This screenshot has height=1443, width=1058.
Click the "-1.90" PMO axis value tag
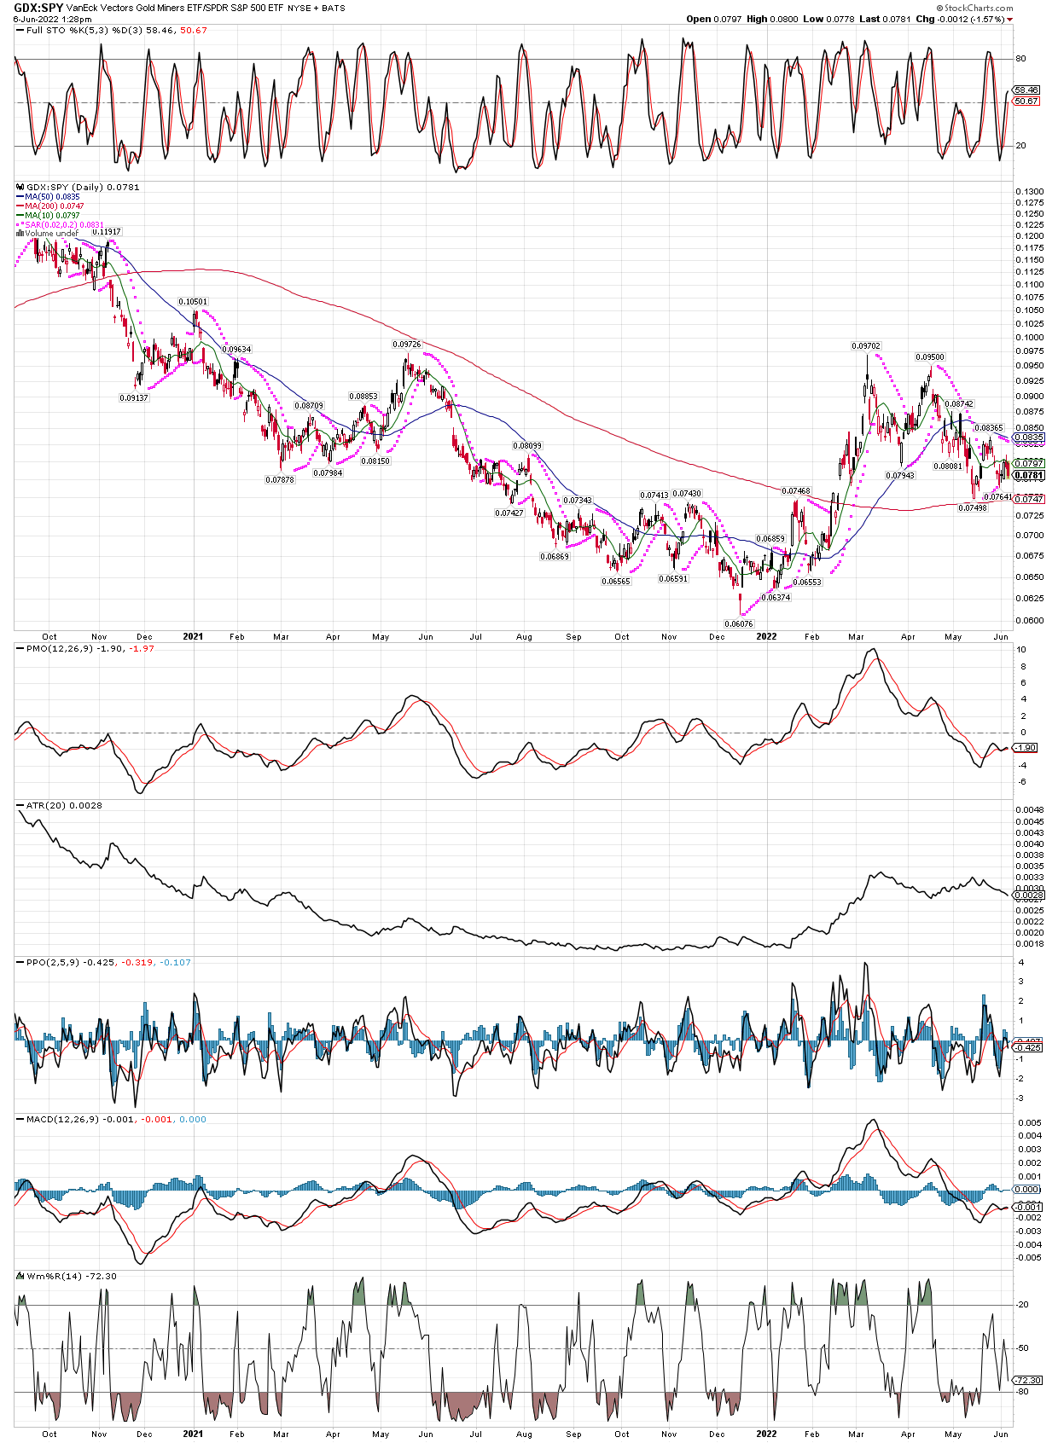coord(1026,748)
